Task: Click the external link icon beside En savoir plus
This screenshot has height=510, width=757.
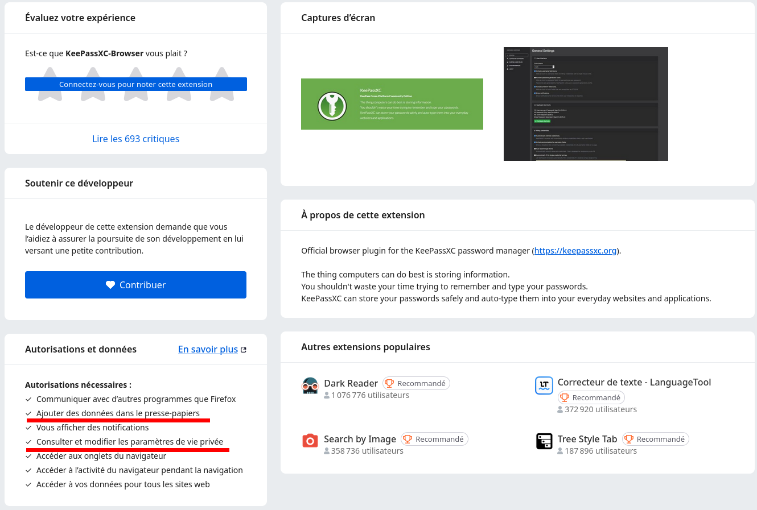Action: pyautogui.click(x=244, y=350)
